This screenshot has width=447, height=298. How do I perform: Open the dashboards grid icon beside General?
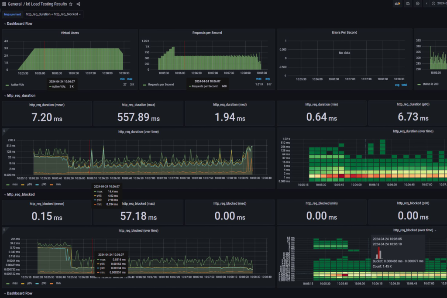click(x=4, y=4)
